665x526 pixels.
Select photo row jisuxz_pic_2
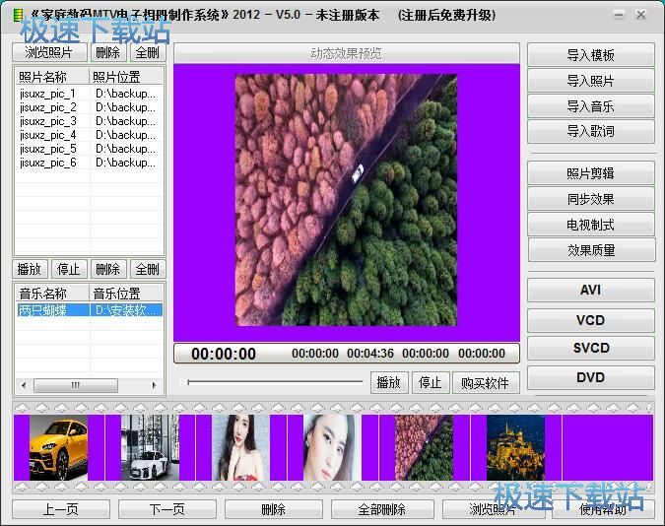coord(89,107)
